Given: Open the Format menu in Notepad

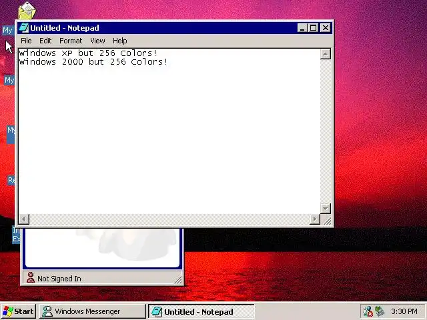Looking at the screenshot, I should click(x=71, y=41).
